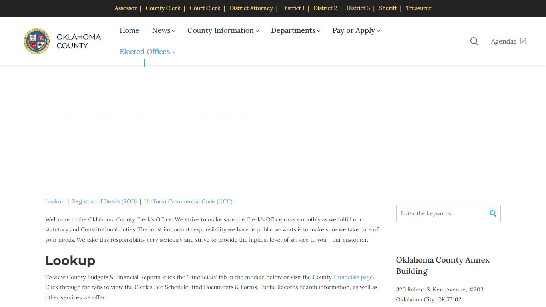Go to the Sheriff page link
This screenshot has width=546, height=307.
388,8
